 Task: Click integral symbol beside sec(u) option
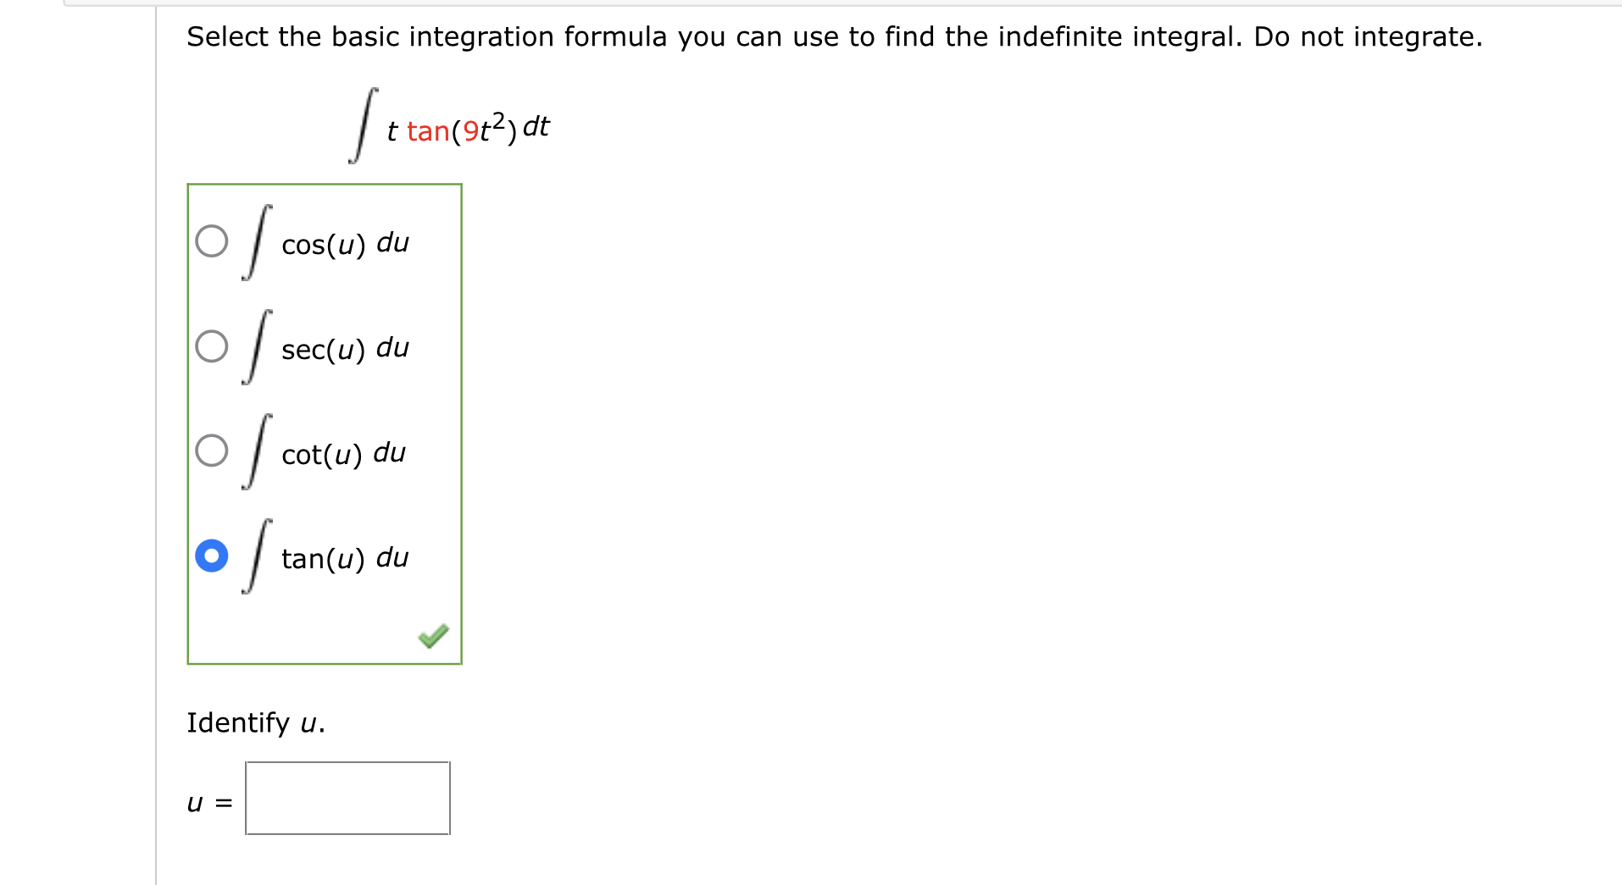(x=257, y=346)
